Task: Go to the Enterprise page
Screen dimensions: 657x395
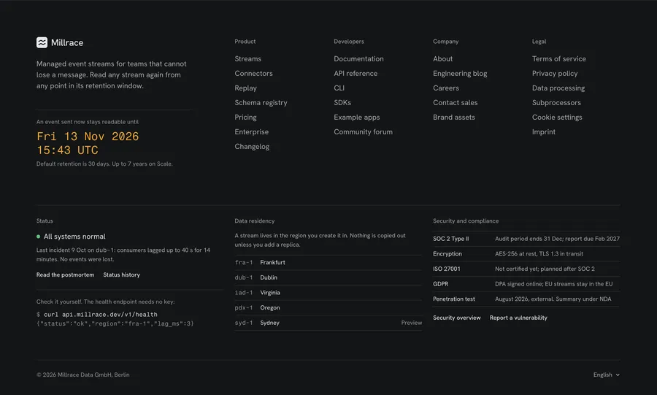Action: click(x=251, y=131)
